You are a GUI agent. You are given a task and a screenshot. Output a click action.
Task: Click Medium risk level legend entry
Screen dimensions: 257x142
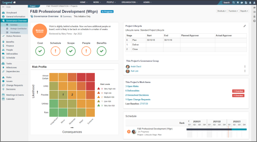(x=106, y=97)
